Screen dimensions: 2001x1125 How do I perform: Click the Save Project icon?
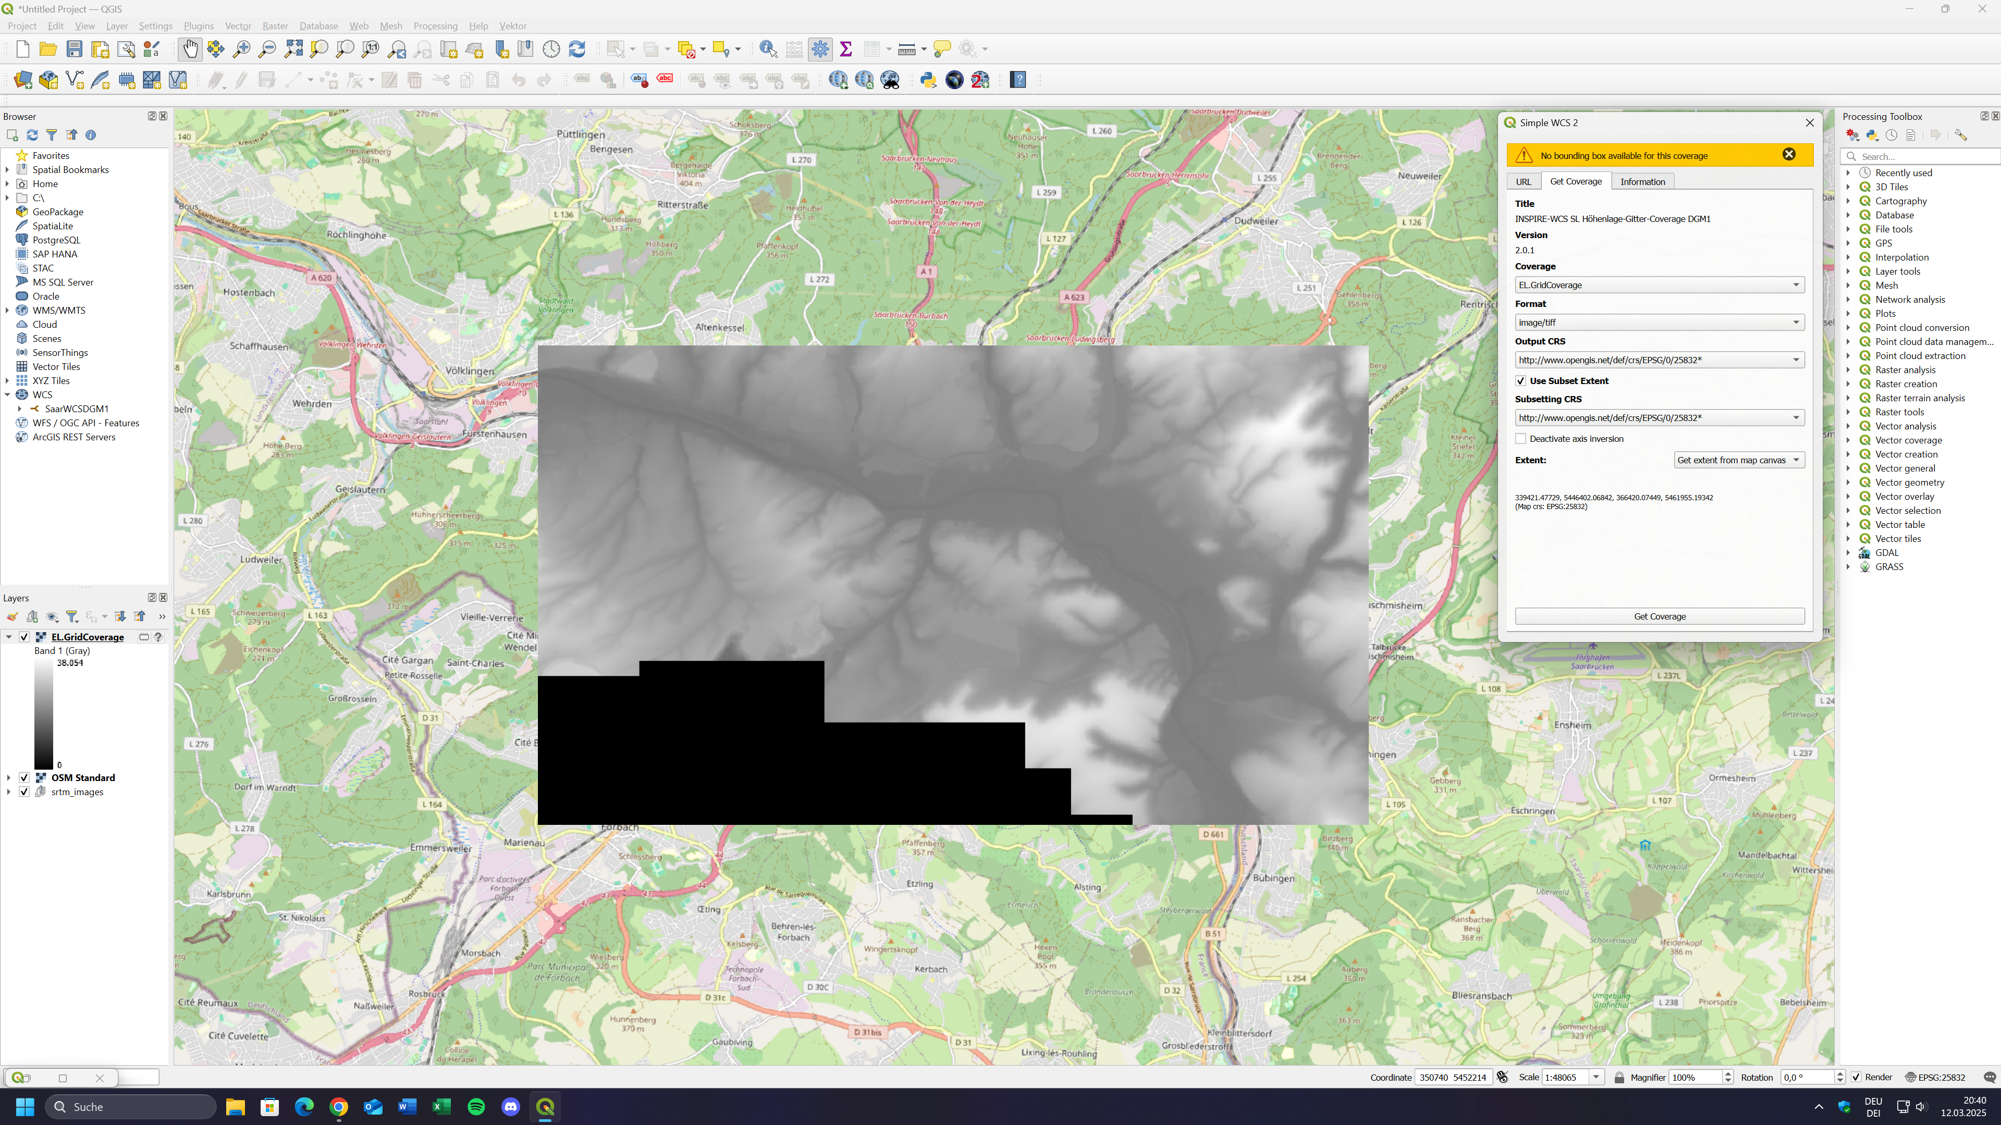pos(74,49)
